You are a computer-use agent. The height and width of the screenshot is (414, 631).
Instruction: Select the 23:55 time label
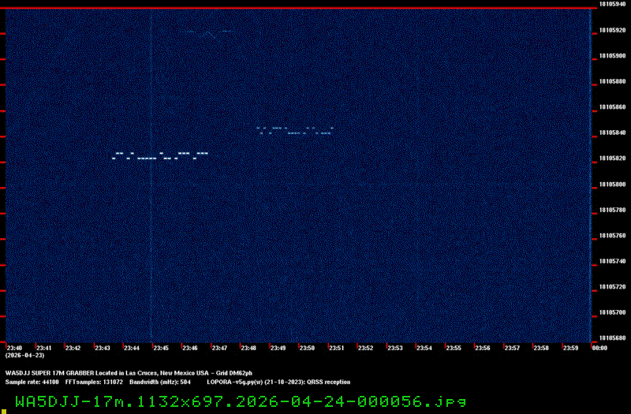click(x=454, y=348)
